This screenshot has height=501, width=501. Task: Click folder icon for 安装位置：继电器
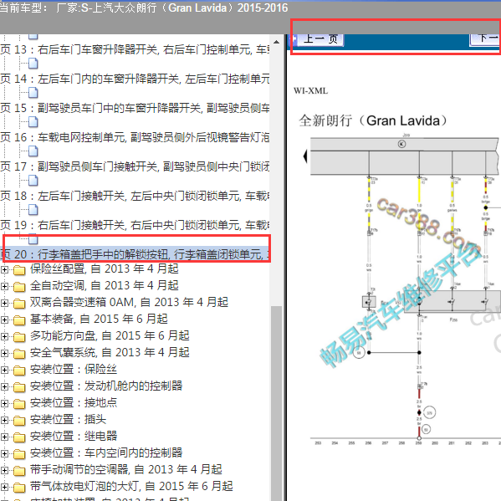19,437
